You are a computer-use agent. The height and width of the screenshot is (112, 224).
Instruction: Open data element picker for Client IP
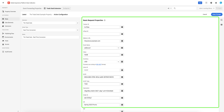tap(122, 70)
